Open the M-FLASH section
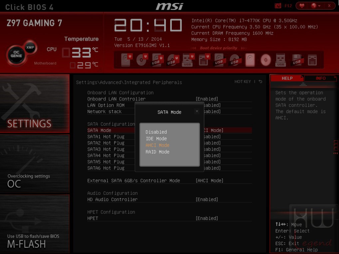 point(35,224)
